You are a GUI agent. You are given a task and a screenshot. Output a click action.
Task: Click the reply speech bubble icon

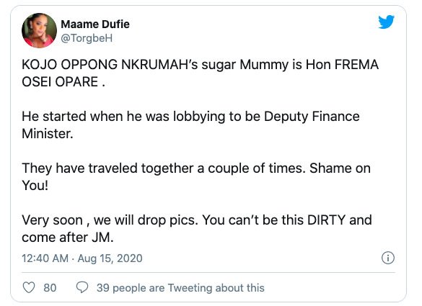click(82, 287)
